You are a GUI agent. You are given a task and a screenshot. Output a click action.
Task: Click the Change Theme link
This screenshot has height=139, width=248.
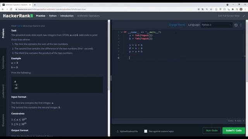pos(177,25)
